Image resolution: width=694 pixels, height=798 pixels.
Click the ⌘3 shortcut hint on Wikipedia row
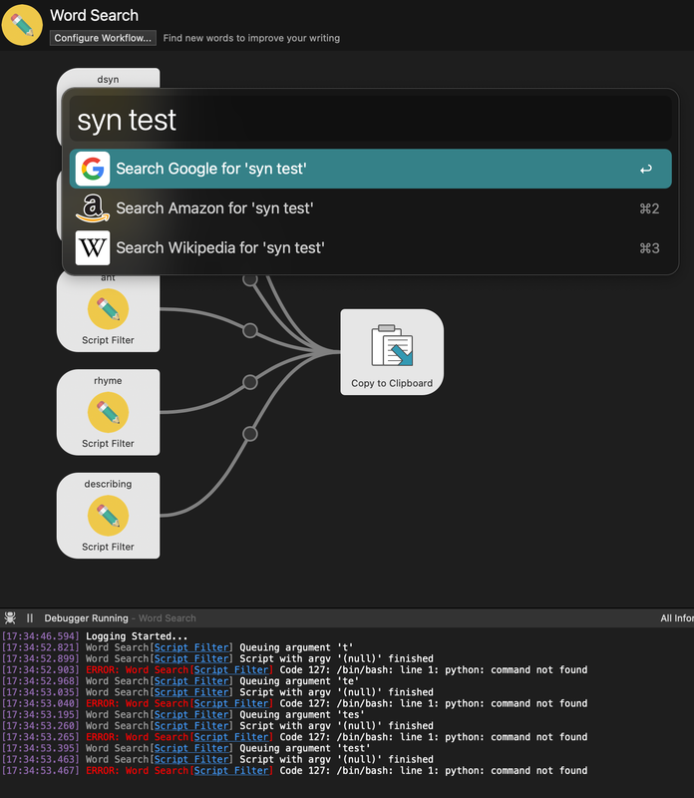(x=649, y=248)
